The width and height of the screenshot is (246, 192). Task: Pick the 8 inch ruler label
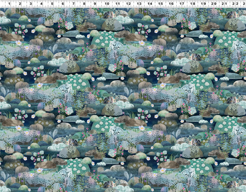84,4
